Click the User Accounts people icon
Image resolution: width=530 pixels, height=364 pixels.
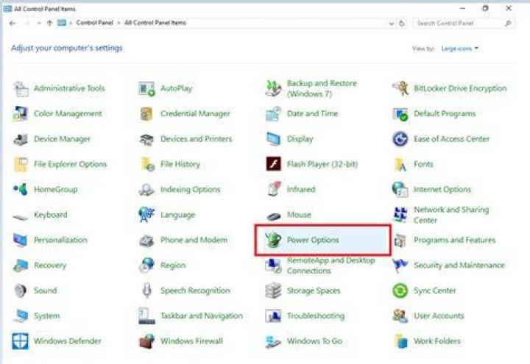tap(400, 315)
